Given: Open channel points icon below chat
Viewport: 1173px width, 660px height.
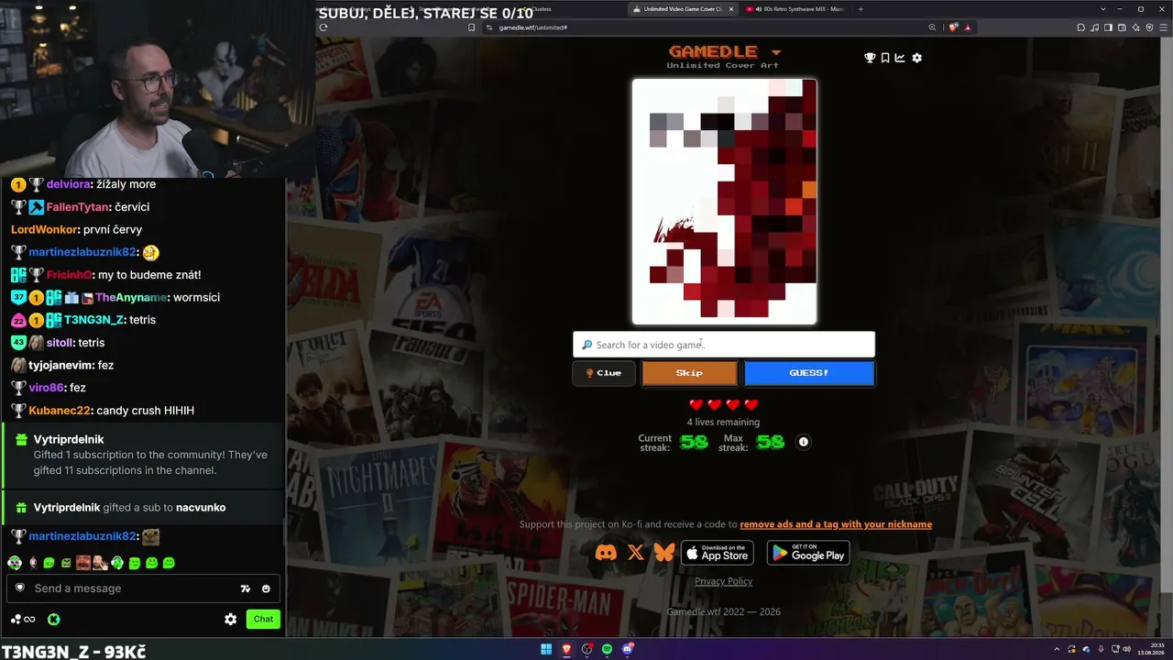Looking at the screenshot, I should coord(23,620).
